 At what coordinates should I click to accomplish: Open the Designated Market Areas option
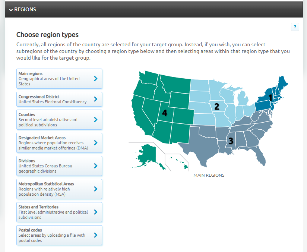(x=54, y=143)
